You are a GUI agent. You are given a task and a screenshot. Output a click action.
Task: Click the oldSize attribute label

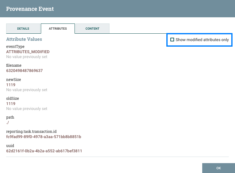(x=13, y=99)
